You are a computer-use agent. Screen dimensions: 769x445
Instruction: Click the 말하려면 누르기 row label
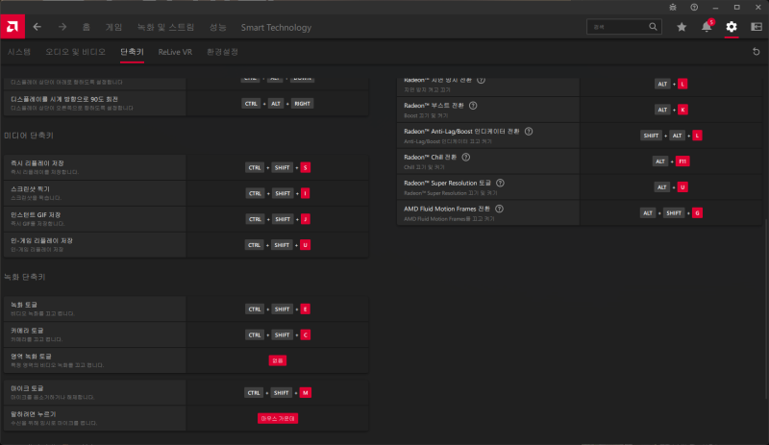pos(34,414)
